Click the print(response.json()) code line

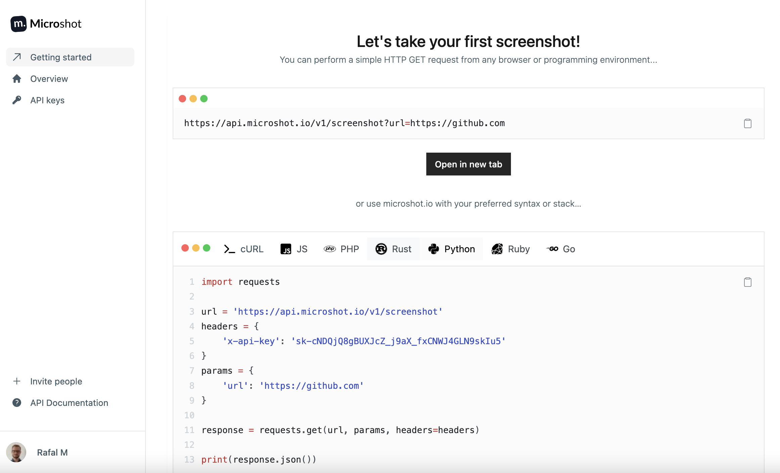point(259,460)
